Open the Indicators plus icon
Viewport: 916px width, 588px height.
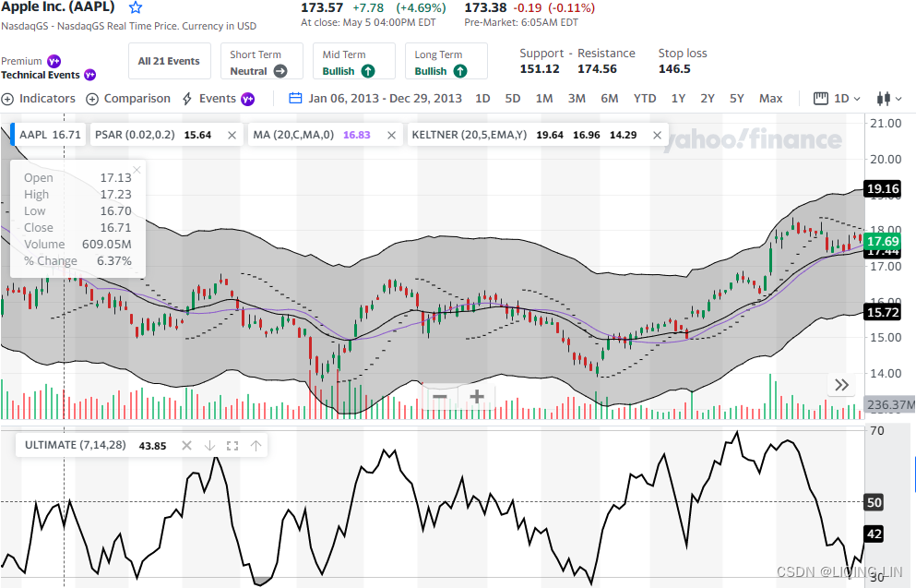(7, 100)
